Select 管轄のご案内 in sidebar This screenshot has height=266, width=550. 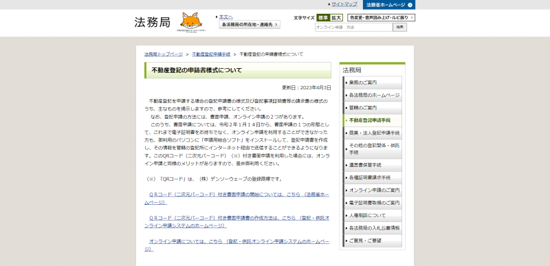[x=373, y=108]
